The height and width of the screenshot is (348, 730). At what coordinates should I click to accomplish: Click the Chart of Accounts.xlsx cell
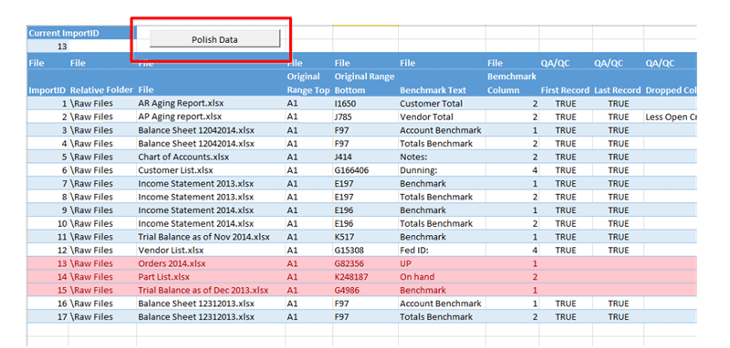click(211, 157)
